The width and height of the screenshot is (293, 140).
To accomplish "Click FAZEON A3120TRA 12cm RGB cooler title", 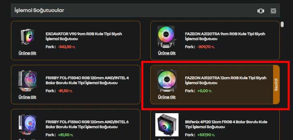I will coord(226,80).
